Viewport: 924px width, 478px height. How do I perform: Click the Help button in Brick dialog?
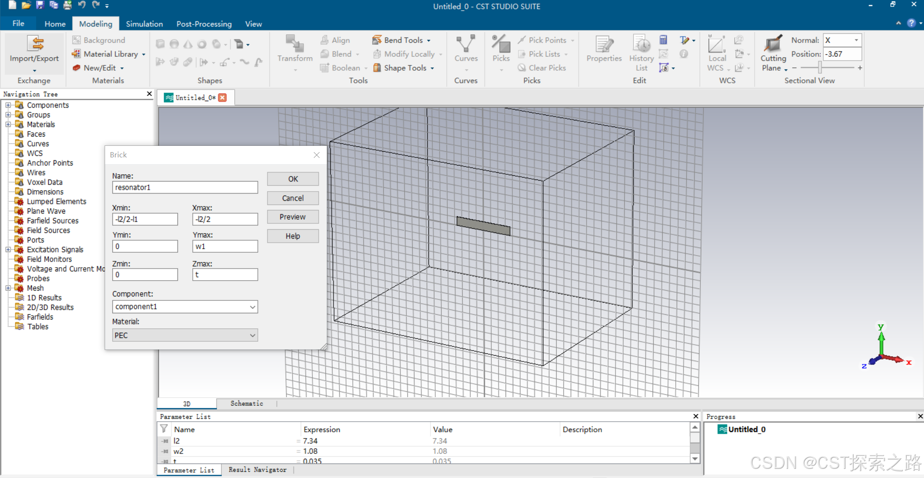293,236
